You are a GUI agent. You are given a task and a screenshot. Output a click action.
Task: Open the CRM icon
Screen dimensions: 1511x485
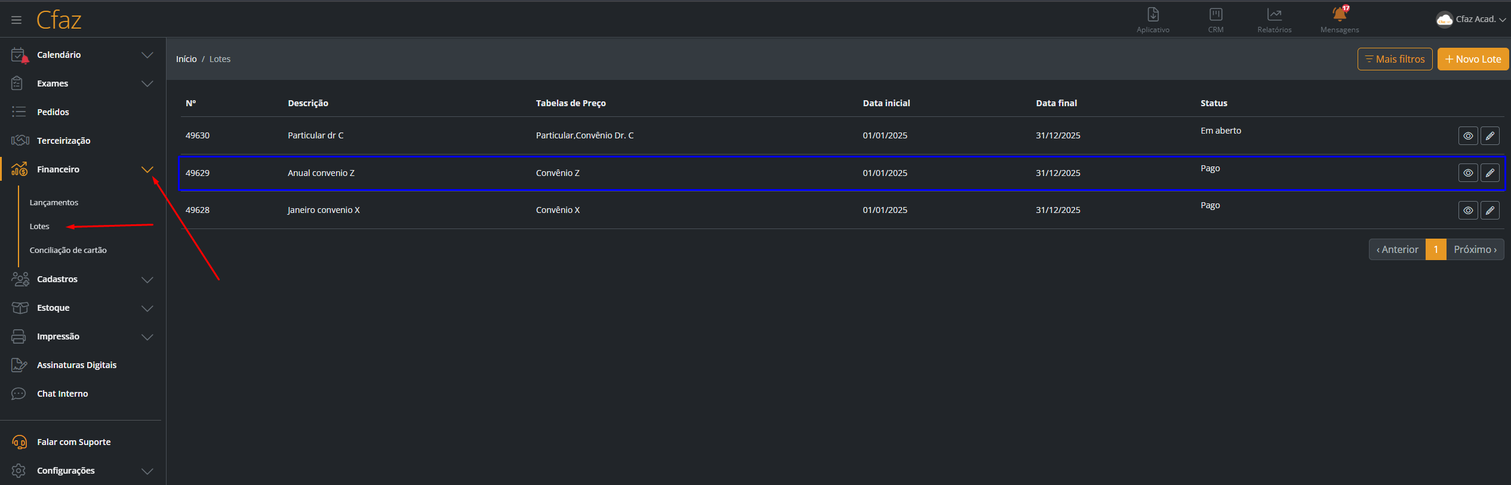[1215, 14]
